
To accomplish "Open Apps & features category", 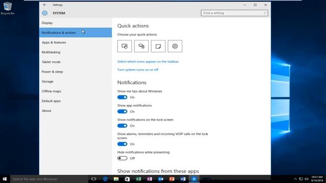I will click(75, 42).
